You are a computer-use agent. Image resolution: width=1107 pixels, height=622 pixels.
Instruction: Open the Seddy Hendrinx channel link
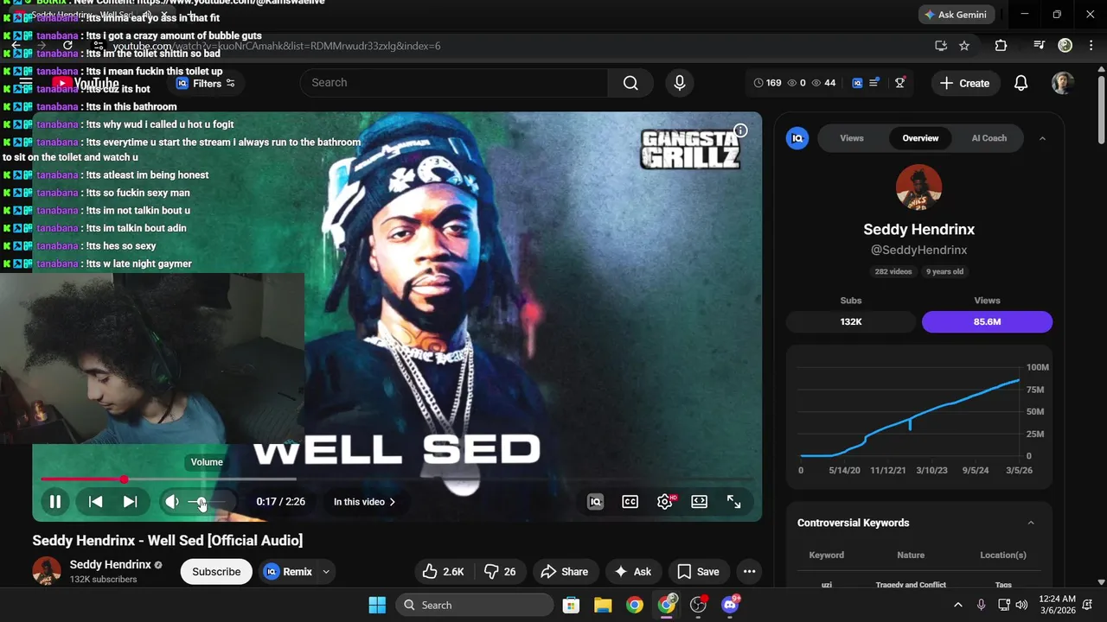pyautogui.click(x=110, y=565)
